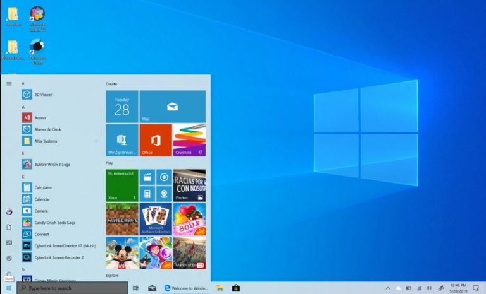Open the small Maps tile
This screenshot has height=294, width=486.
tap(164, 194)
